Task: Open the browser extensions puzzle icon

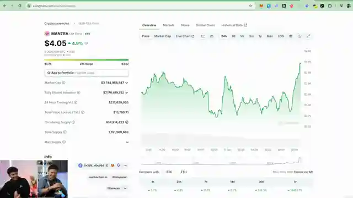Action: (x=330, y=6)
